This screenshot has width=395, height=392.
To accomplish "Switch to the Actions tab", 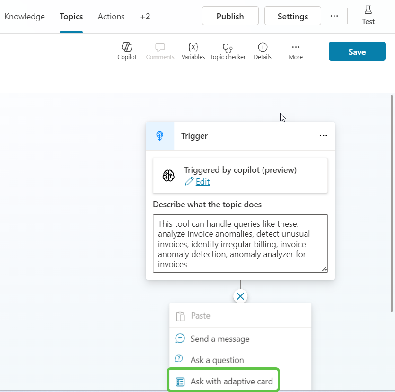I will pos(111,17).
